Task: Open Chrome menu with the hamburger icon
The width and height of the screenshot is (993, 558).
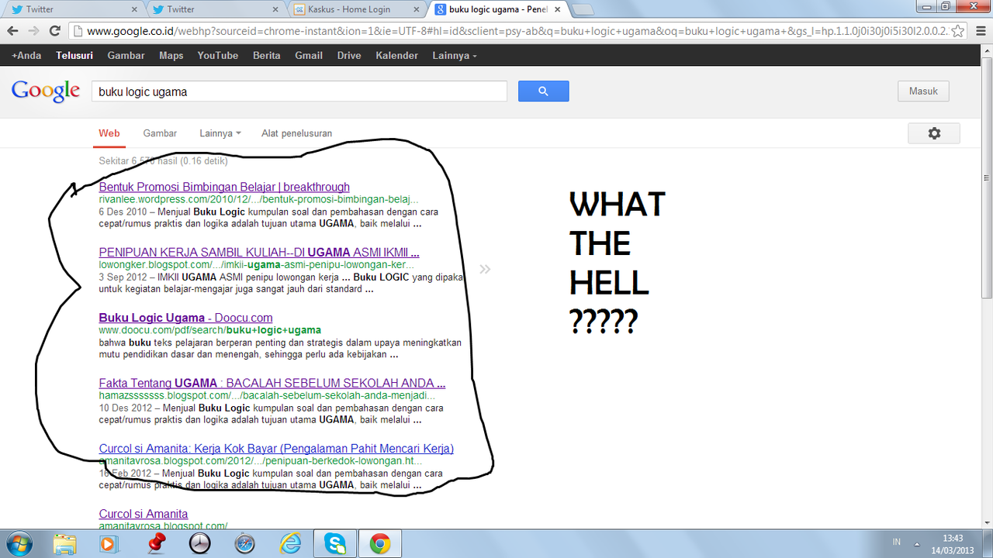Action: (980, 31)
